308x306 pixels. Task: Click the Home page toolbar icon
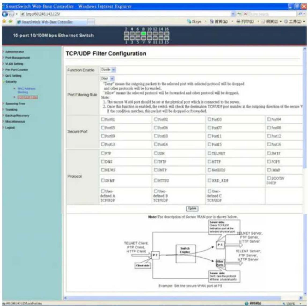[x=212, y=21]
